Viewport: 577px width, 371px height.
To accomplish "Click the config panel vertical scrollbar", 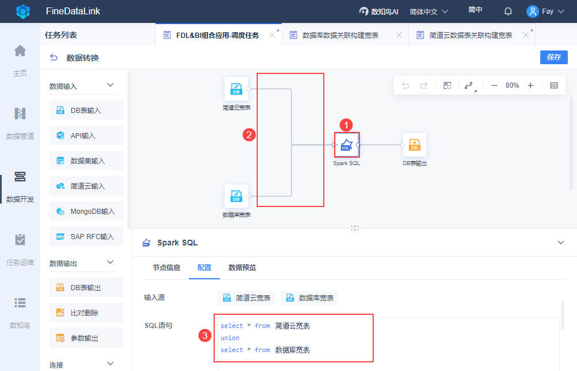I will point(562,315).
